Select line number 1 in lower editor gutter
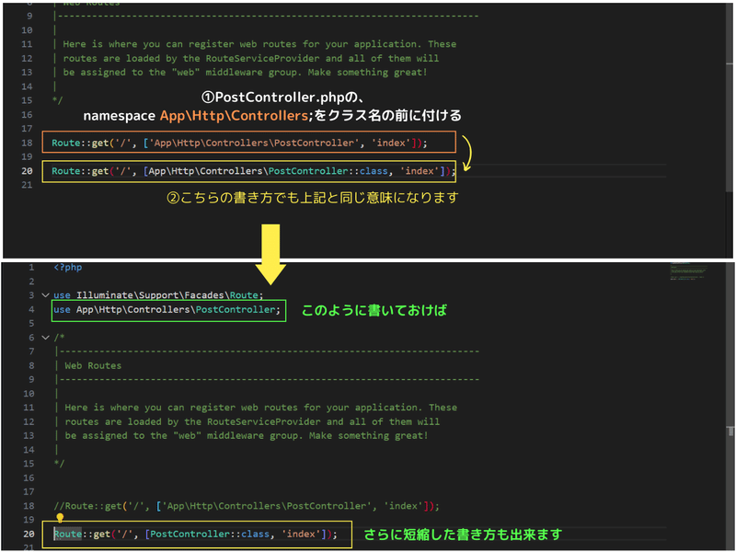Image resolution: width=736 pixels, height=552 pixels. [31, 267]
